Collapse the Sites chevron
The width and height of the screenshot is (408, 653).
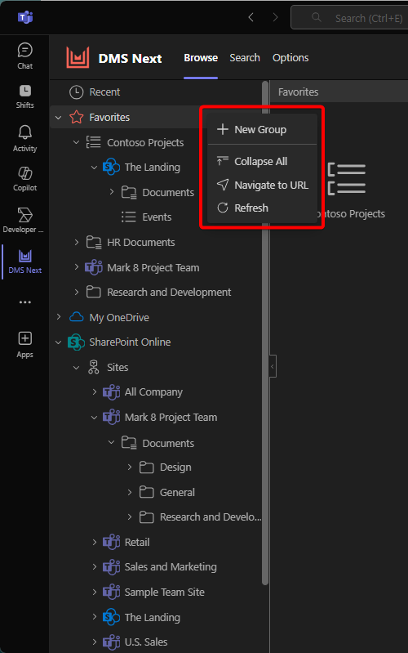pos(76,367)
